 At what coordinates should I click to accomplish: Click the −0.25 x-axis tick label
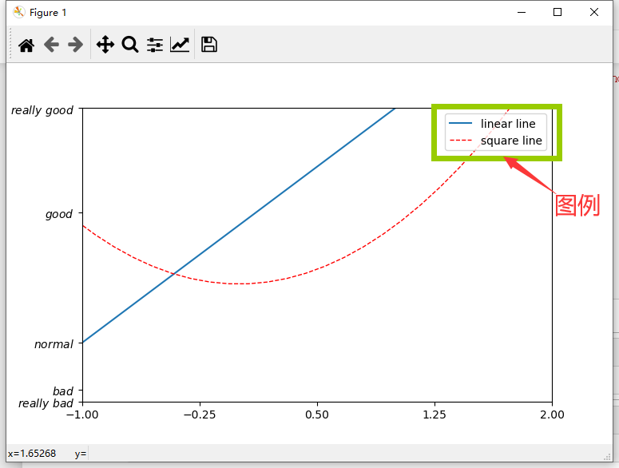tap(200, 414)
